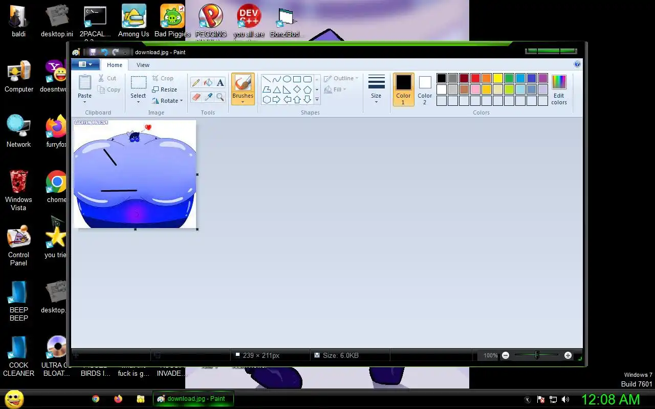Screen dimensions: 655x409
Task: Click the Copy button
Action: point(108,89)
